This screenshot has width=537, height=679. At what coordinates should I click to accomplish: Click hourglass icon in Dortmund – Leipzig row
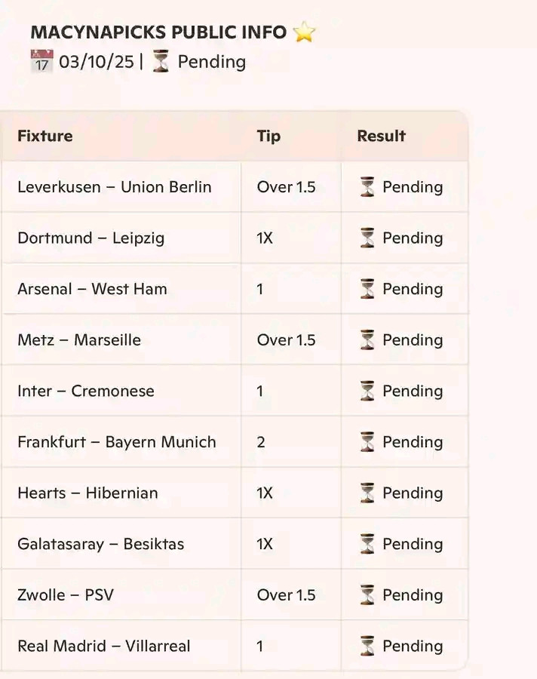pyautogui.click(x=367, y=238)
